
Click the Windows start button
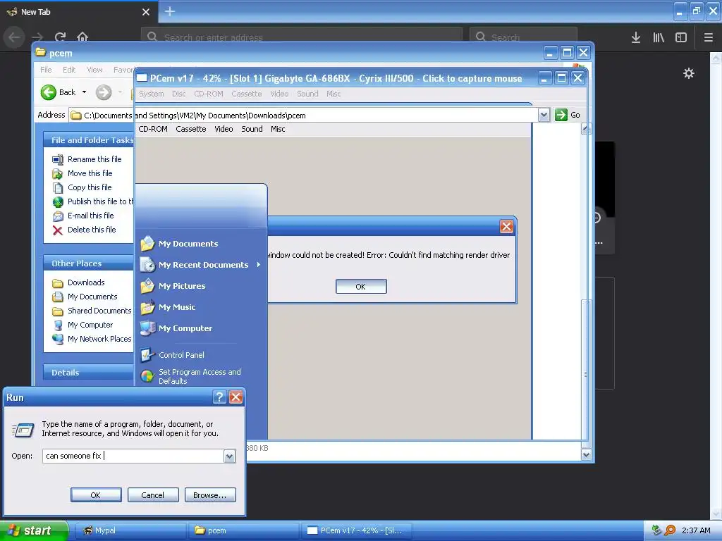pyautogui.click(x=34, y=530)
